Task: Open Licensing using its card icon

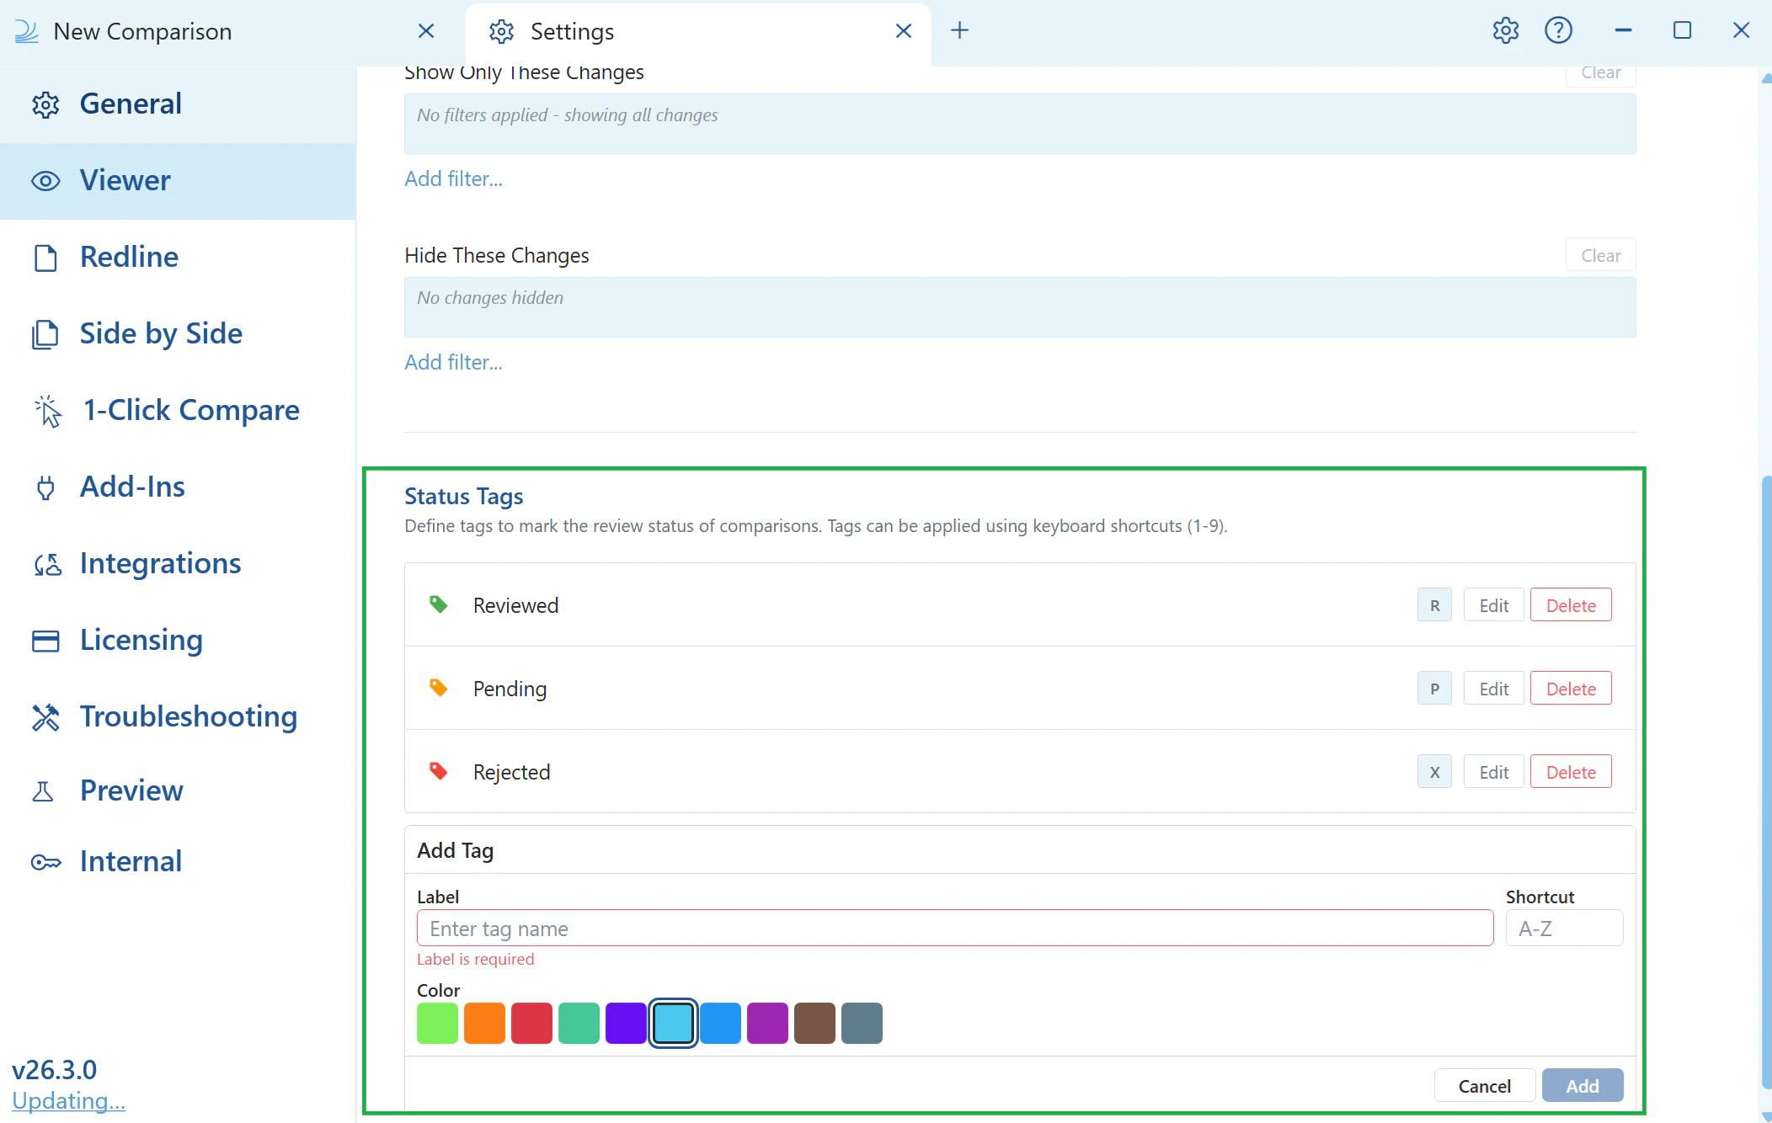Action: (x=46, y=641)
